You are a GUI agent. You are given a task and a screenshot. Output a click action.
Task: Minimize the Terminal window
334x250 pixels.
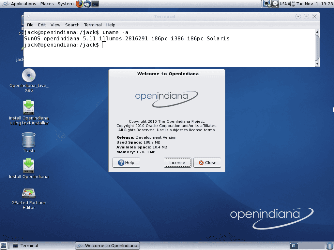298,16
